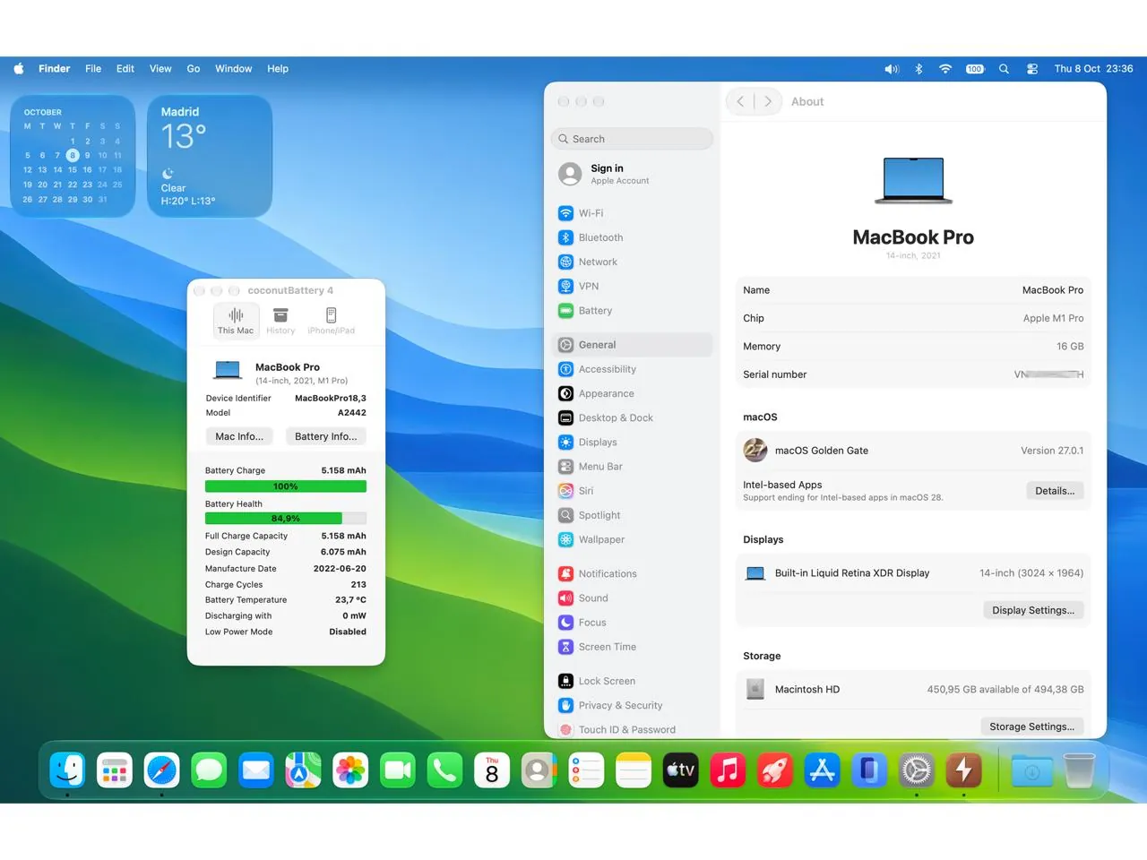Open Storage Settings…
Screen dimensions: 1147x860
(x=1032, y=727)
